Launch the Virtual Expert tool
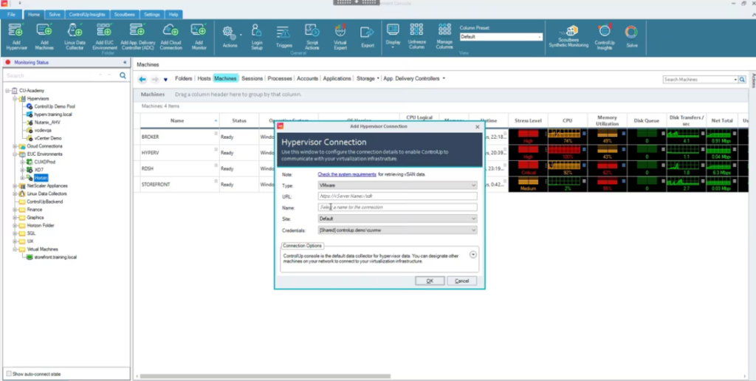The height and width of the screenshot is (381, 756). coord(340,37)
